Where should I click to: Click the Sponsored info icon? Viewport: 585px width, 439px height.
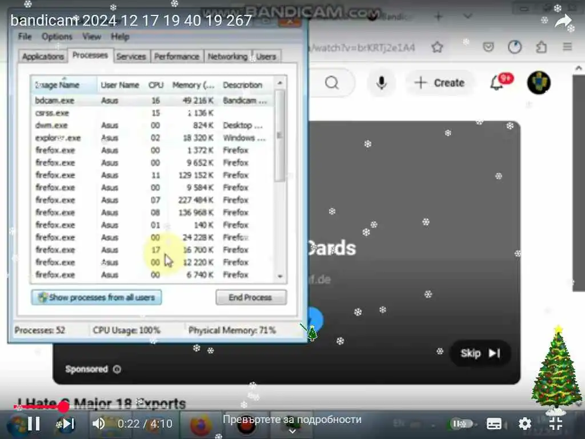117,369
